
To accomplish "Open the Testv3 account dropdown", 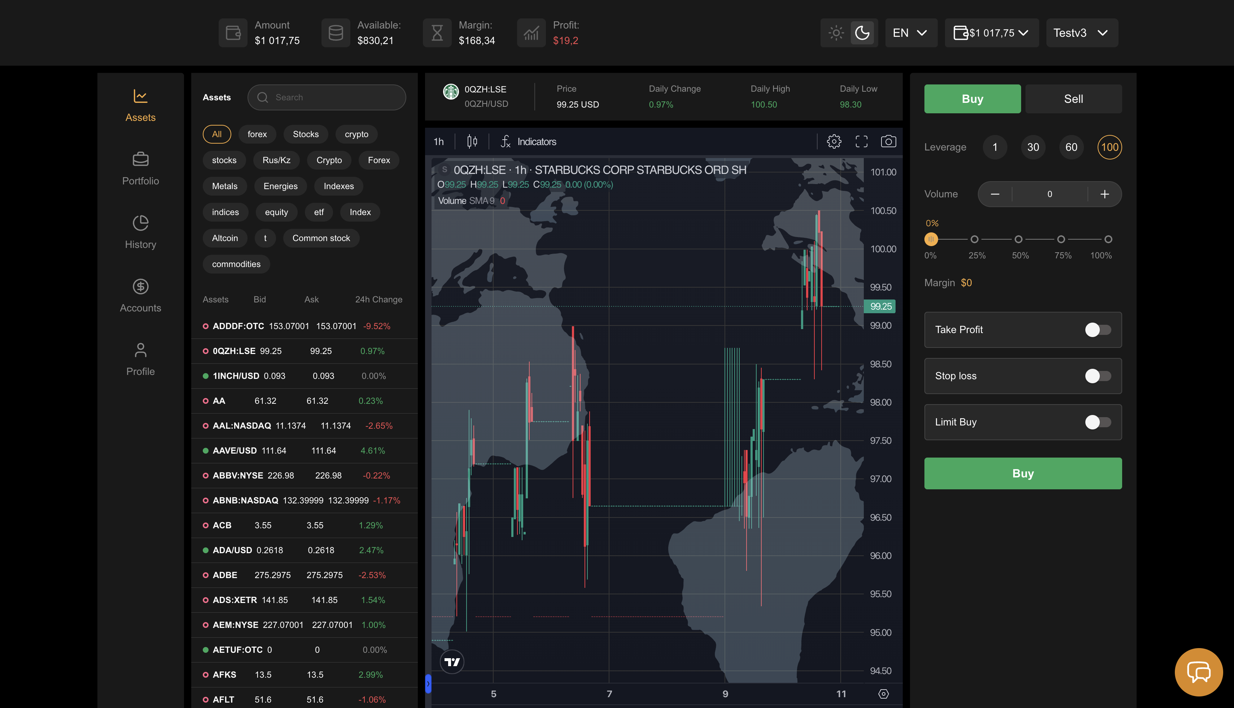I will [1082, 32].
